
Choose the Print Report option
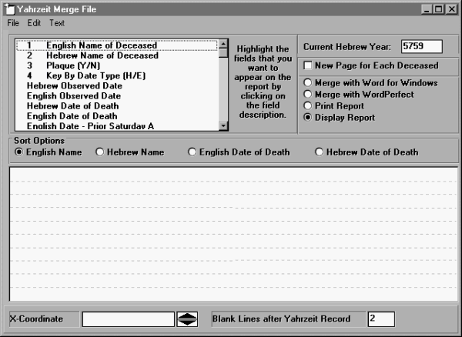(x=309, y=106)
